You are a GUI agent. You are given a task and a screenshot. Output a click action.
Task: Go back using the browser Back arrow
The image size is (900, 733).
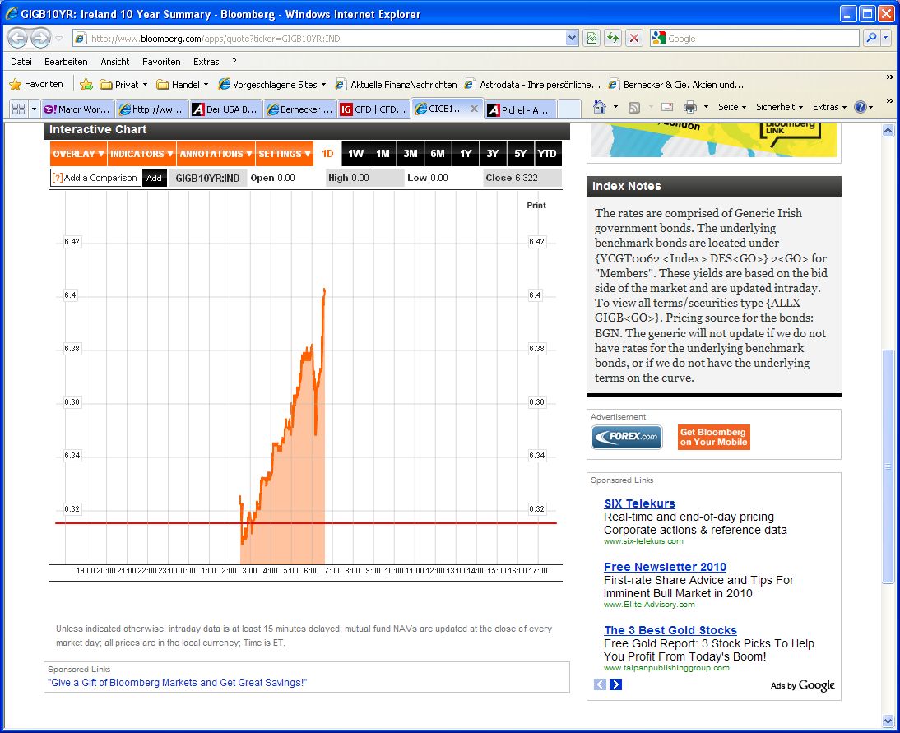pyautogui.click(x=18, y=39)
